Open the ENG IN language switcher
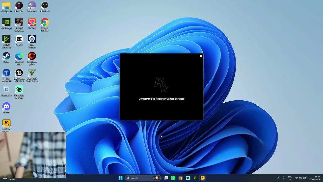Screen dimensions: 323x182 click(x=290, y=178)
